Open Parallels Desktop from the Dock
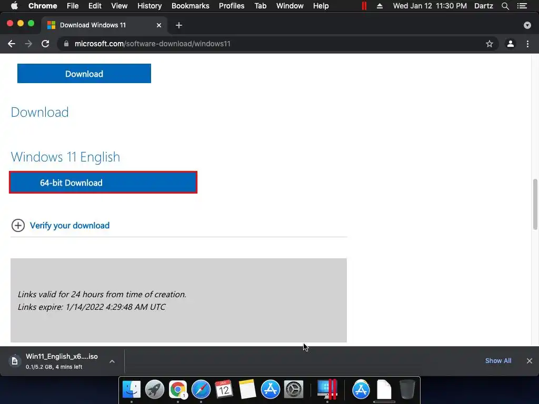The width and height of the screenshot is (539, 404). click(327, 389)
